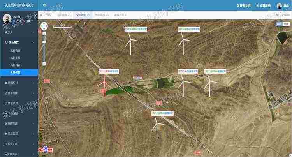The image size is (292, 157).
Task: Click the map zoom level slider handle
Action: [44, 42]
